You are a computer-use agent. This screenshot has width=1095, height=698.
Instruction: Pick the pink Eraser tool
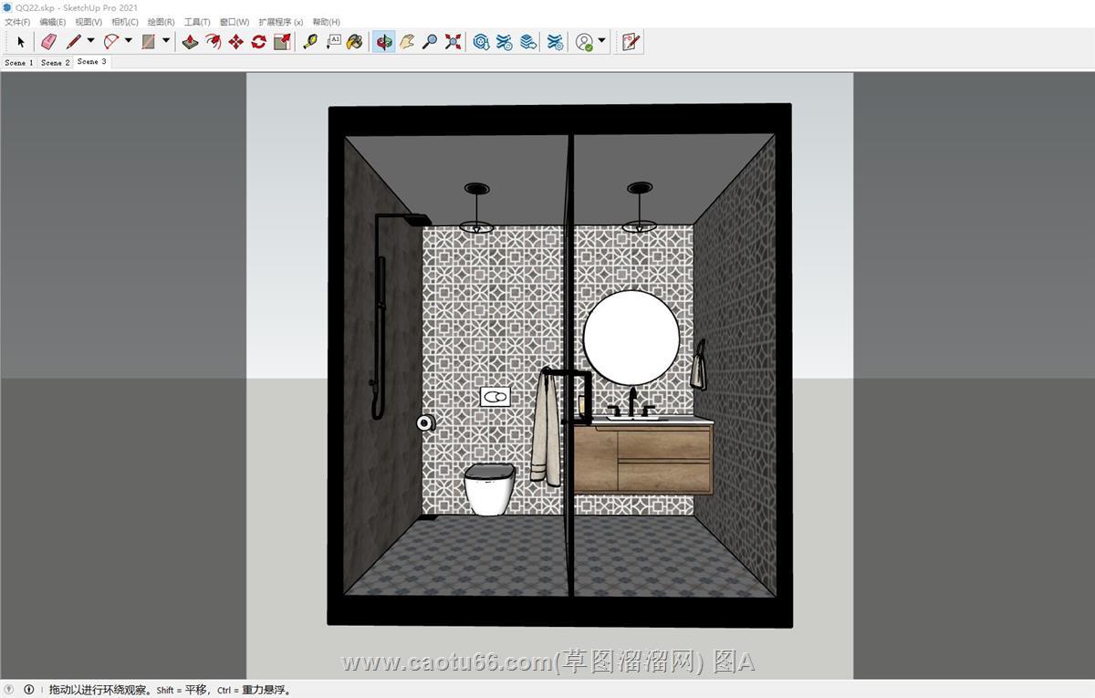pyautogui.click(x=48, y=42)
